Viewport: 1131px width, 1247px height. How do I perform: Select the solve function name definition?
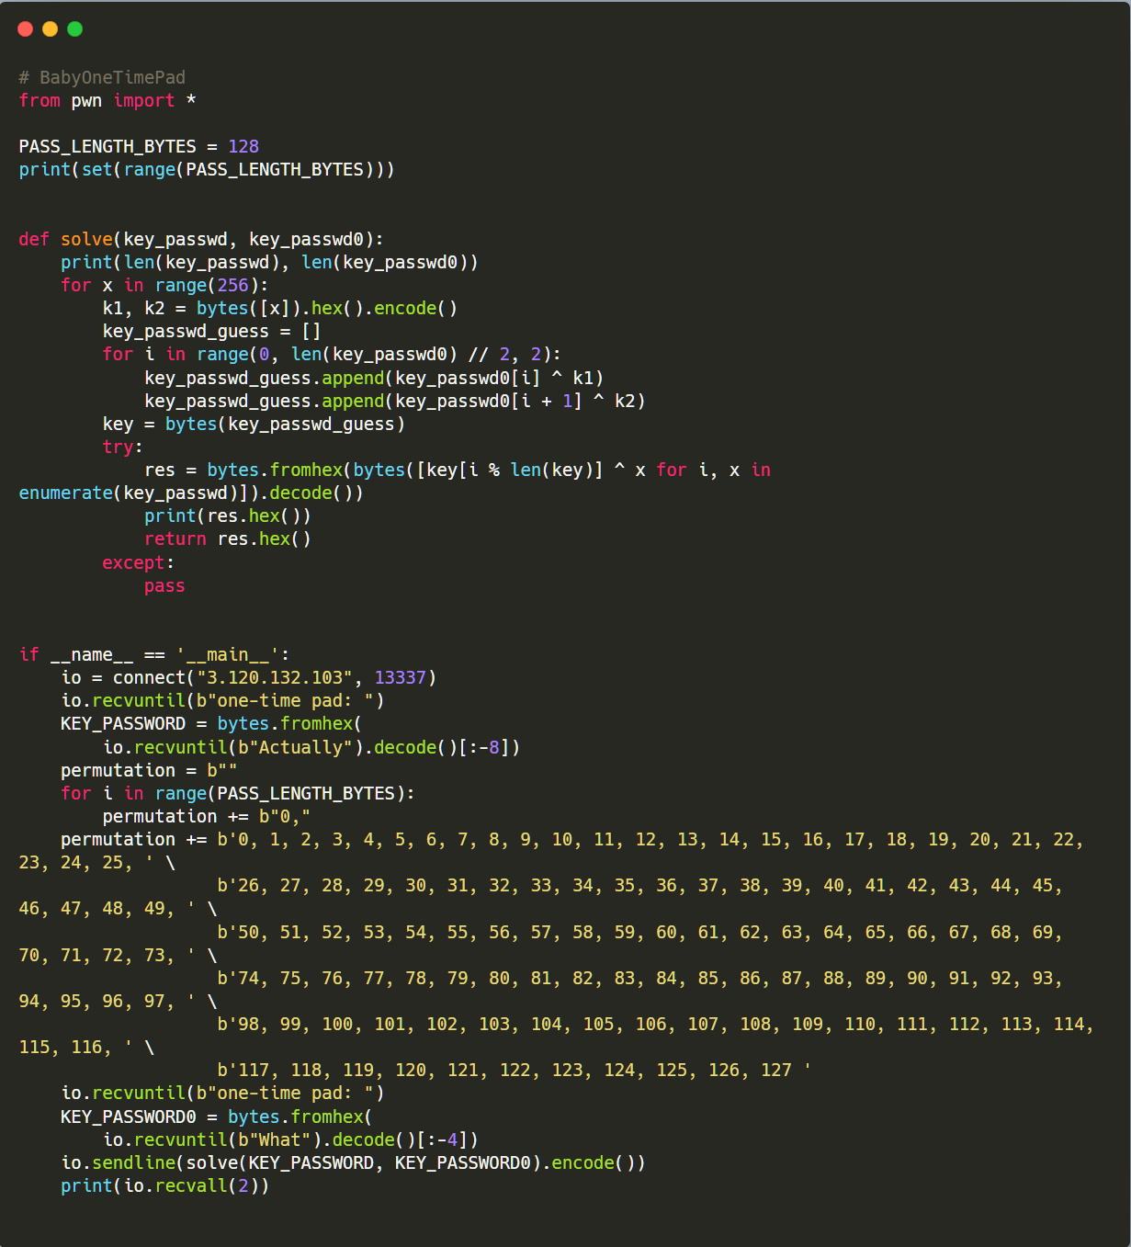click(x=87, y=239)
